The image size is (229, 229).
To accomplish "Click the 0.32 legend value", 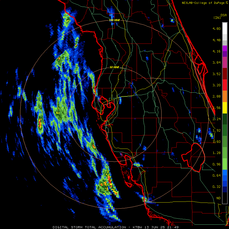I will pos(217,187).
